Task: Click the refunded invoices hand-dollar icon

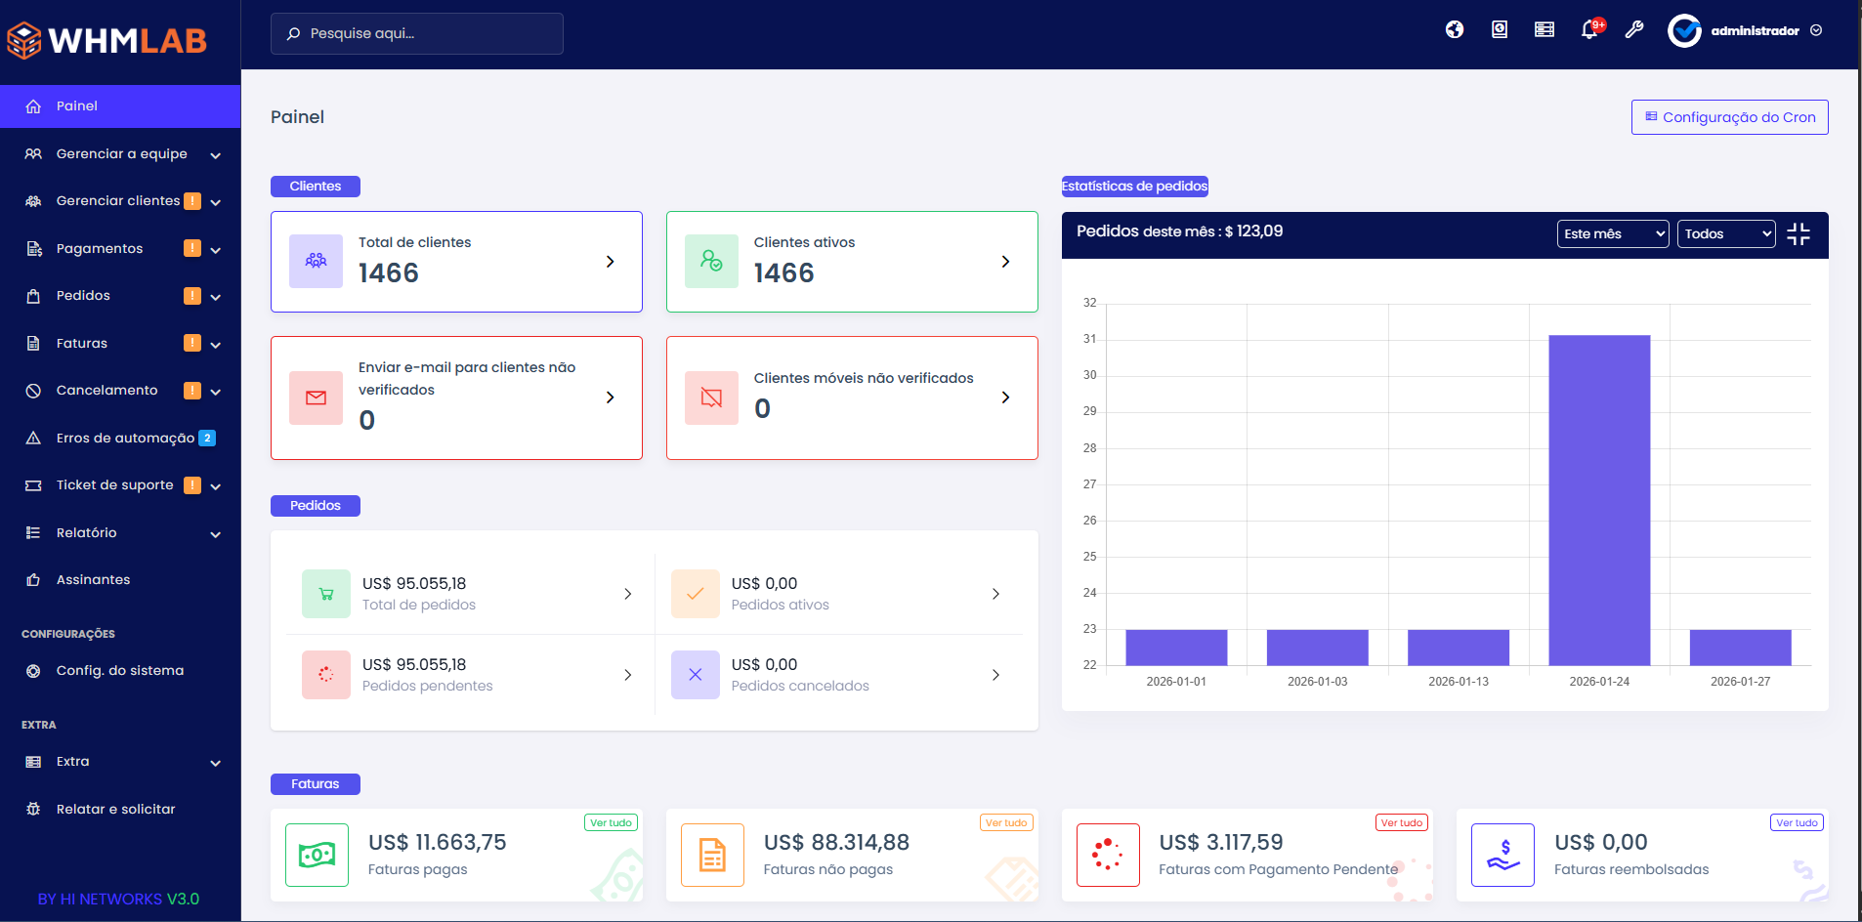Action: pos(1502,856)
